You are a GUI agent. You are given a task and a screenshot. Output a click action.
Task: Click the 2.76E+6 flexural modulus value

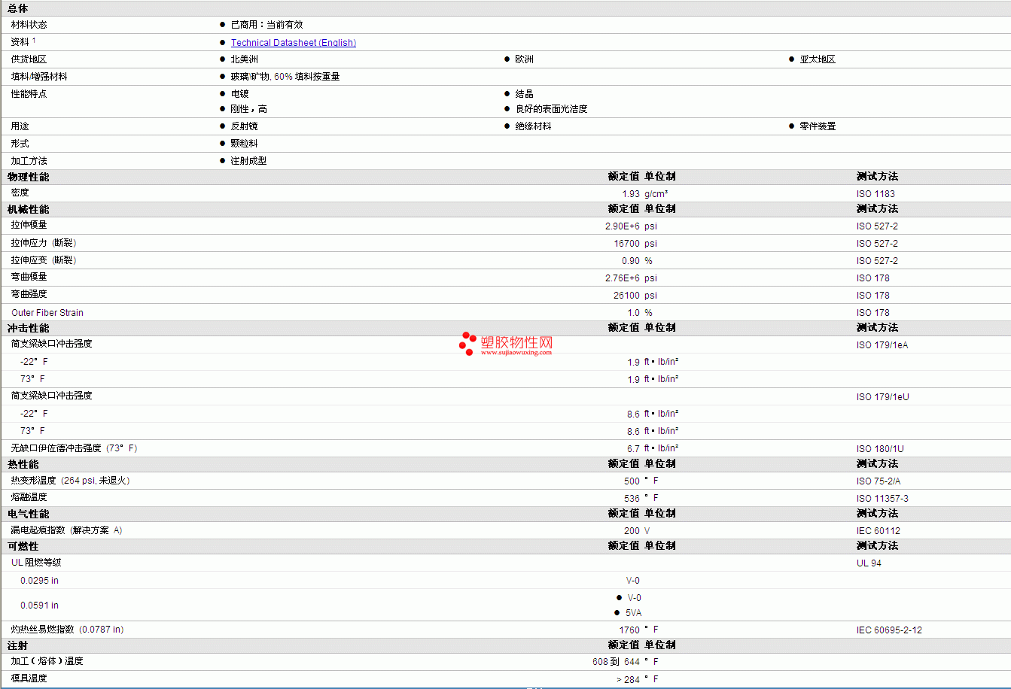623,278
